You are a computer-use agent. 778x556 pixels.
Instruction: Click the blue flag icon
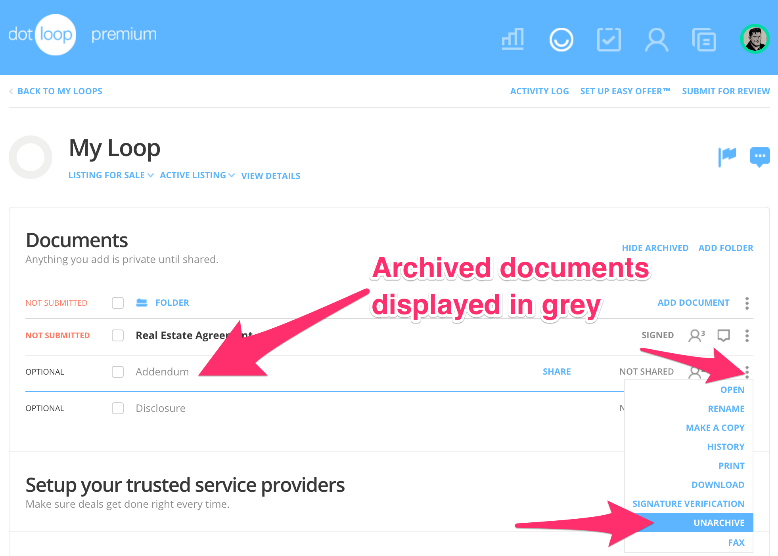(727, 156)
